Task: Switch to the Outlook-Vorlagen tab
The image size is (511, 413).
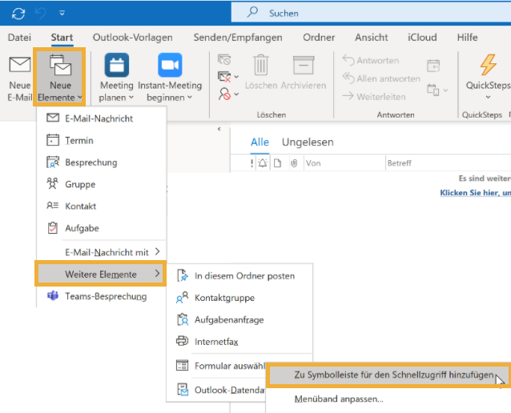Action: point(133,38)
